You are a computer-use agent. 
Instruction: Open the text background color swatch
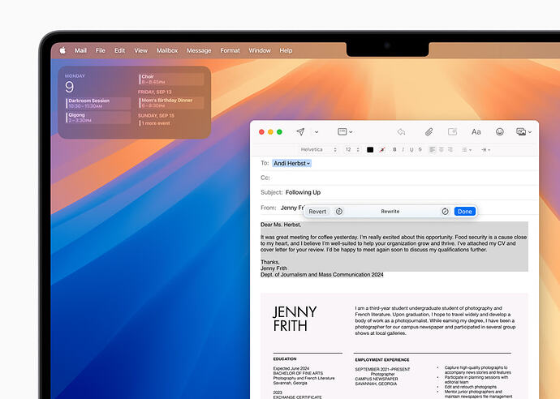[382, 149]
